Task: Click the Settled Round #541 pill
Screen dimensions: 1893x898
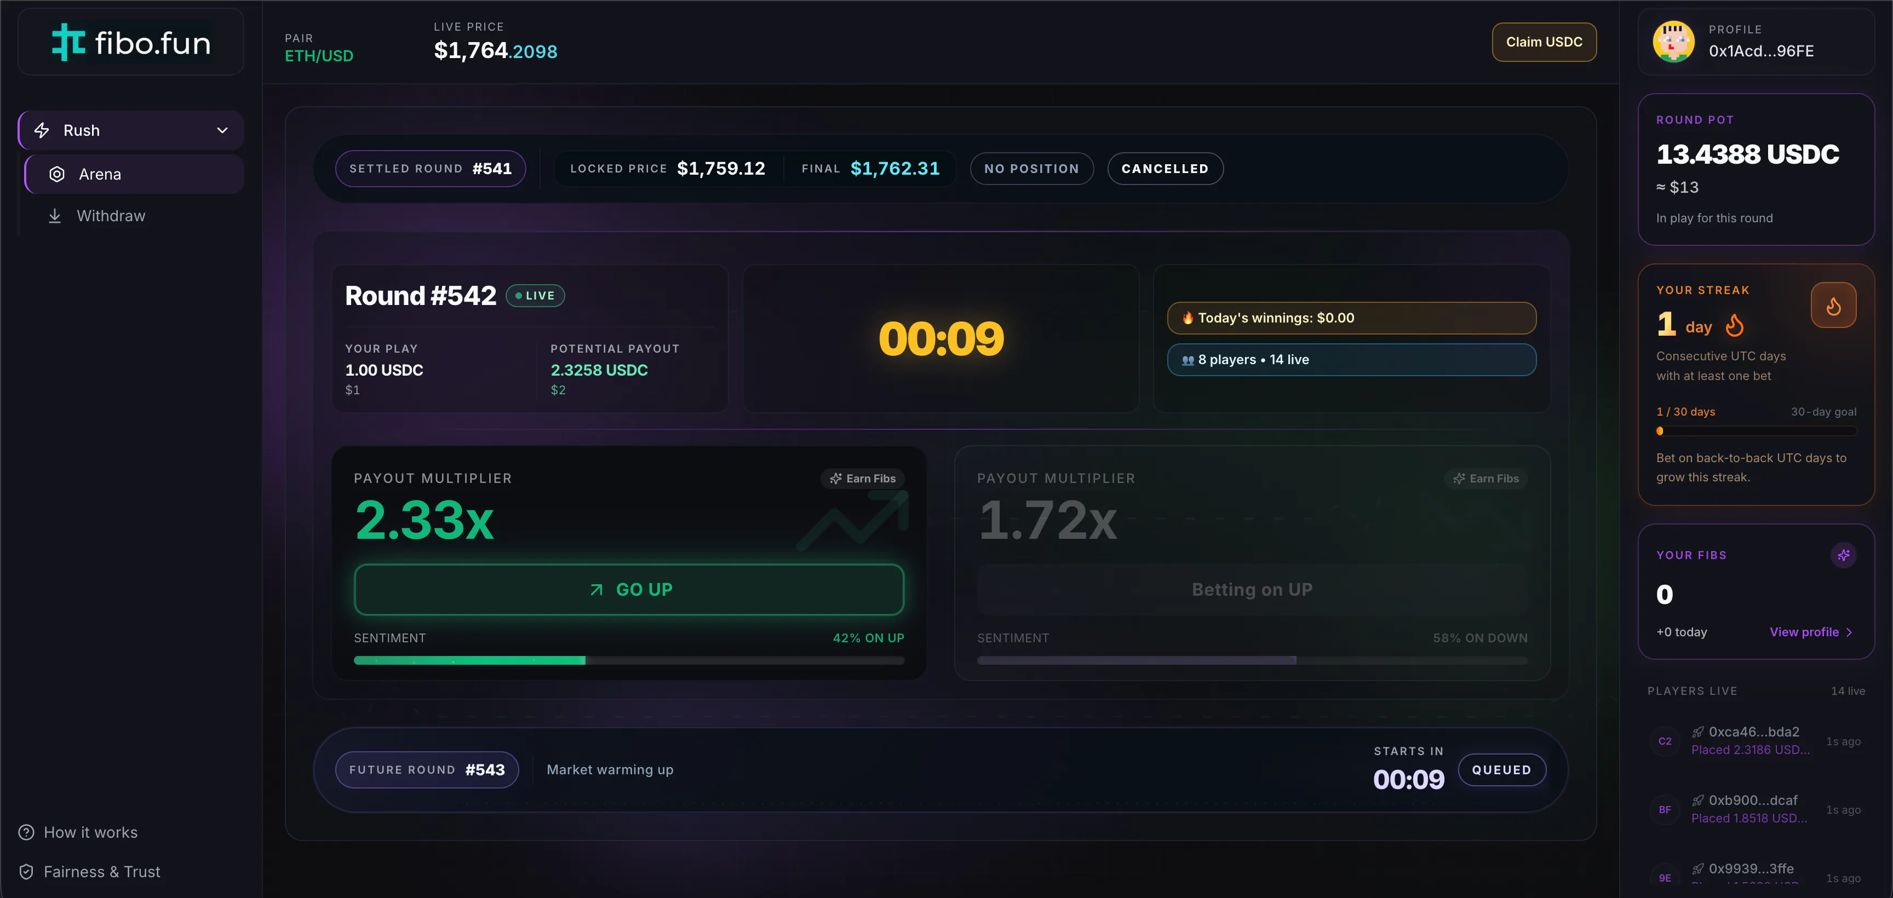Action: point(431,168)
